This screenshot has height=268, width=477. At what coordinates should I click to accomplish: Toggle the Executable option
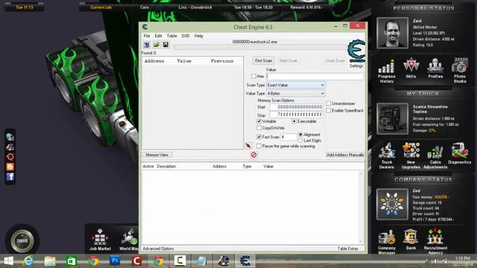click(x=294, y=121)
